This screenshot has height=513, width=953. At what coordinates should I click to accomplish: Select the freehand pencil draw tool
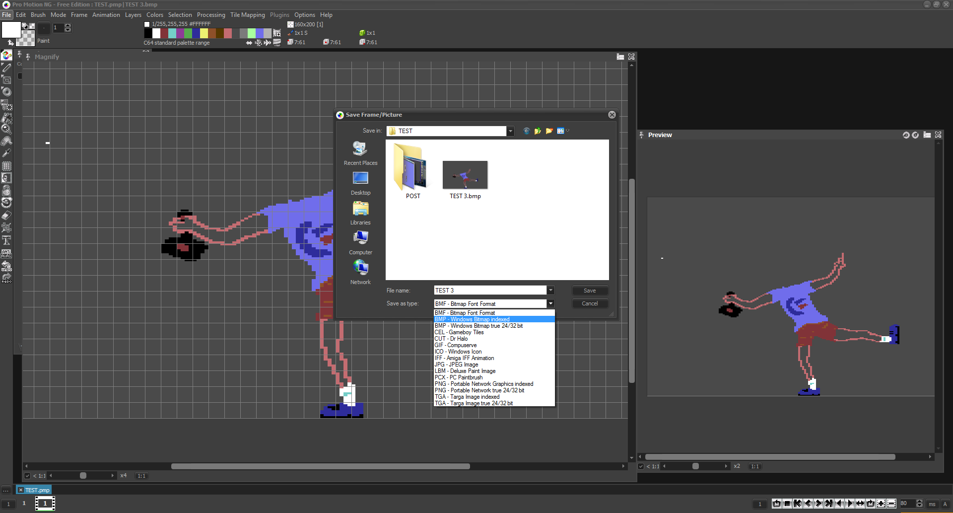(6, 68)
